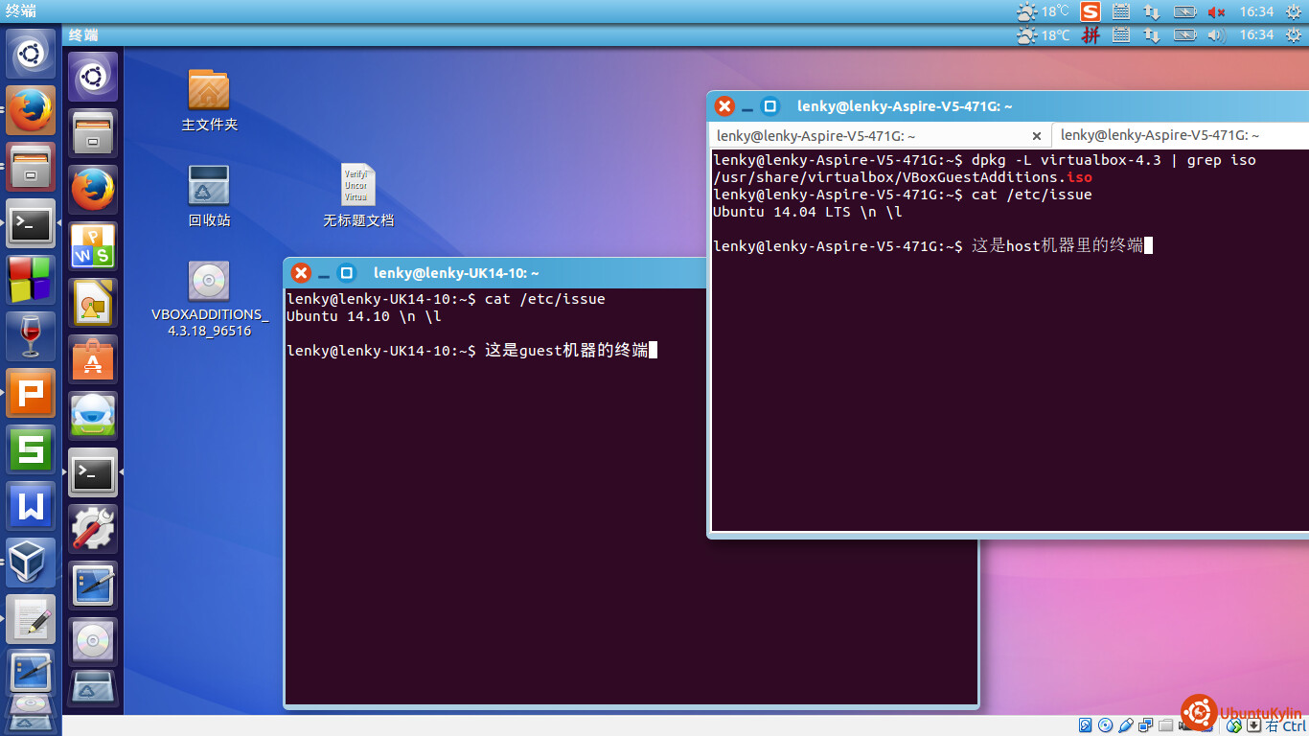
Task: Launch Wine from the host launcher
Action: [32, 335]
